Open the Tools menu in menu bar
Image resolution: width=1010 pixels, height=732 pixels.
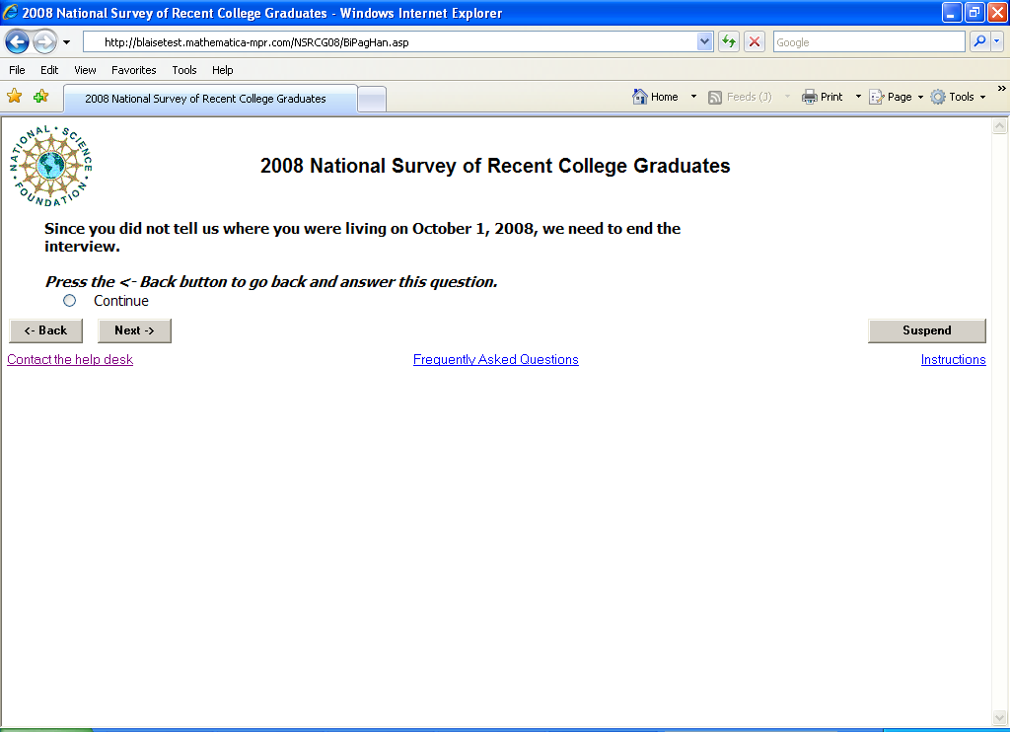click(183, 70)
